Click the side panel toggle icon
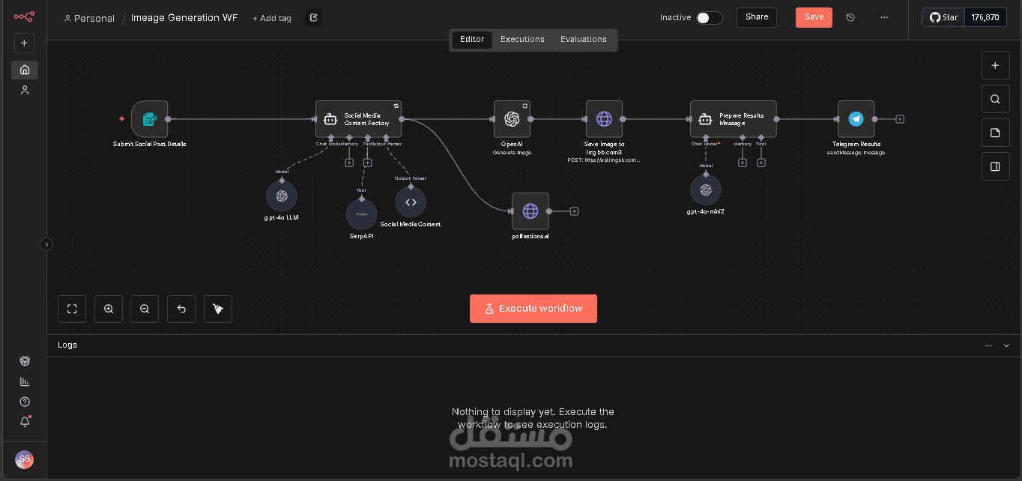 point(995,166)
